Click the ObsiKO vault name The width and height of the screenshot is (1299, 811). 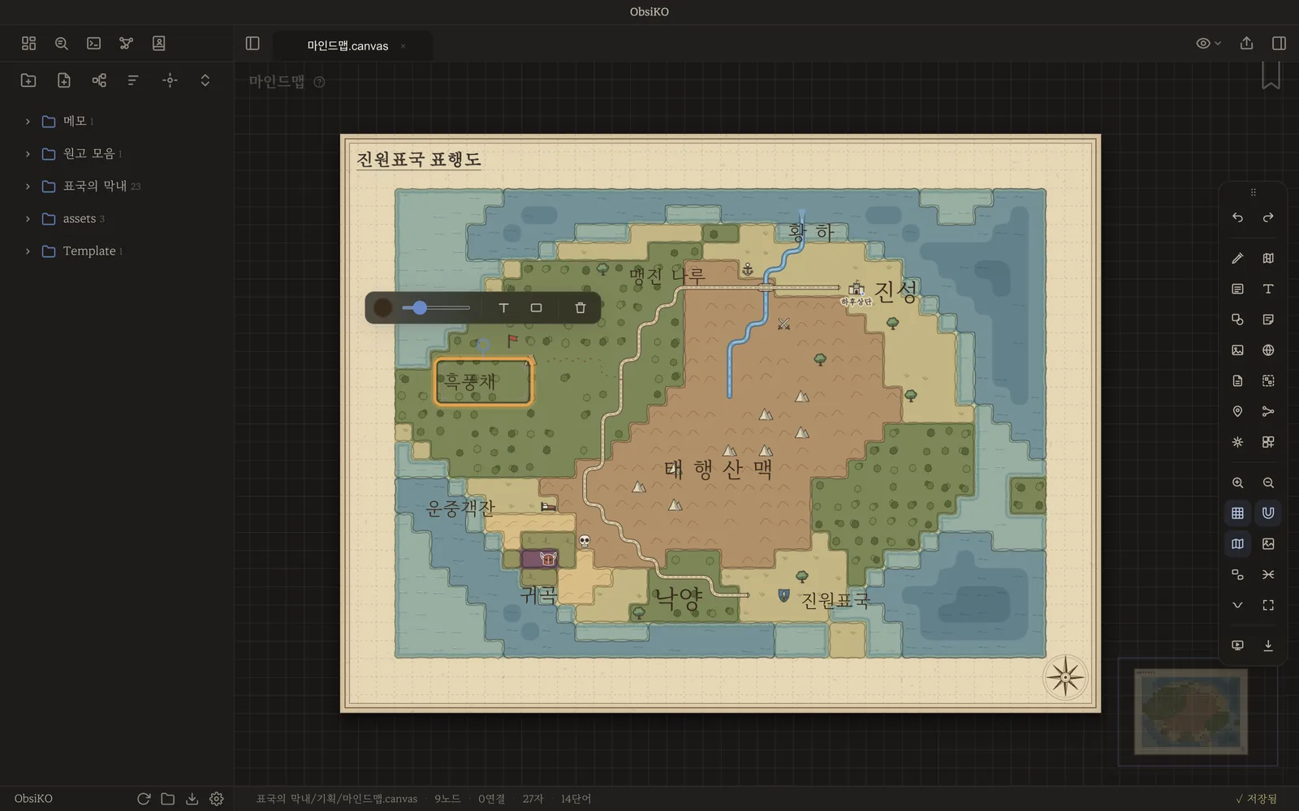(33, 798)
